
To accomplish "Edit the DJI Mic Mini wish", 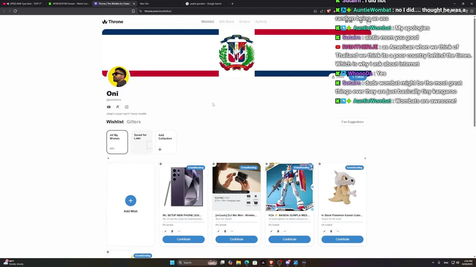I will (x=218, y=231).
